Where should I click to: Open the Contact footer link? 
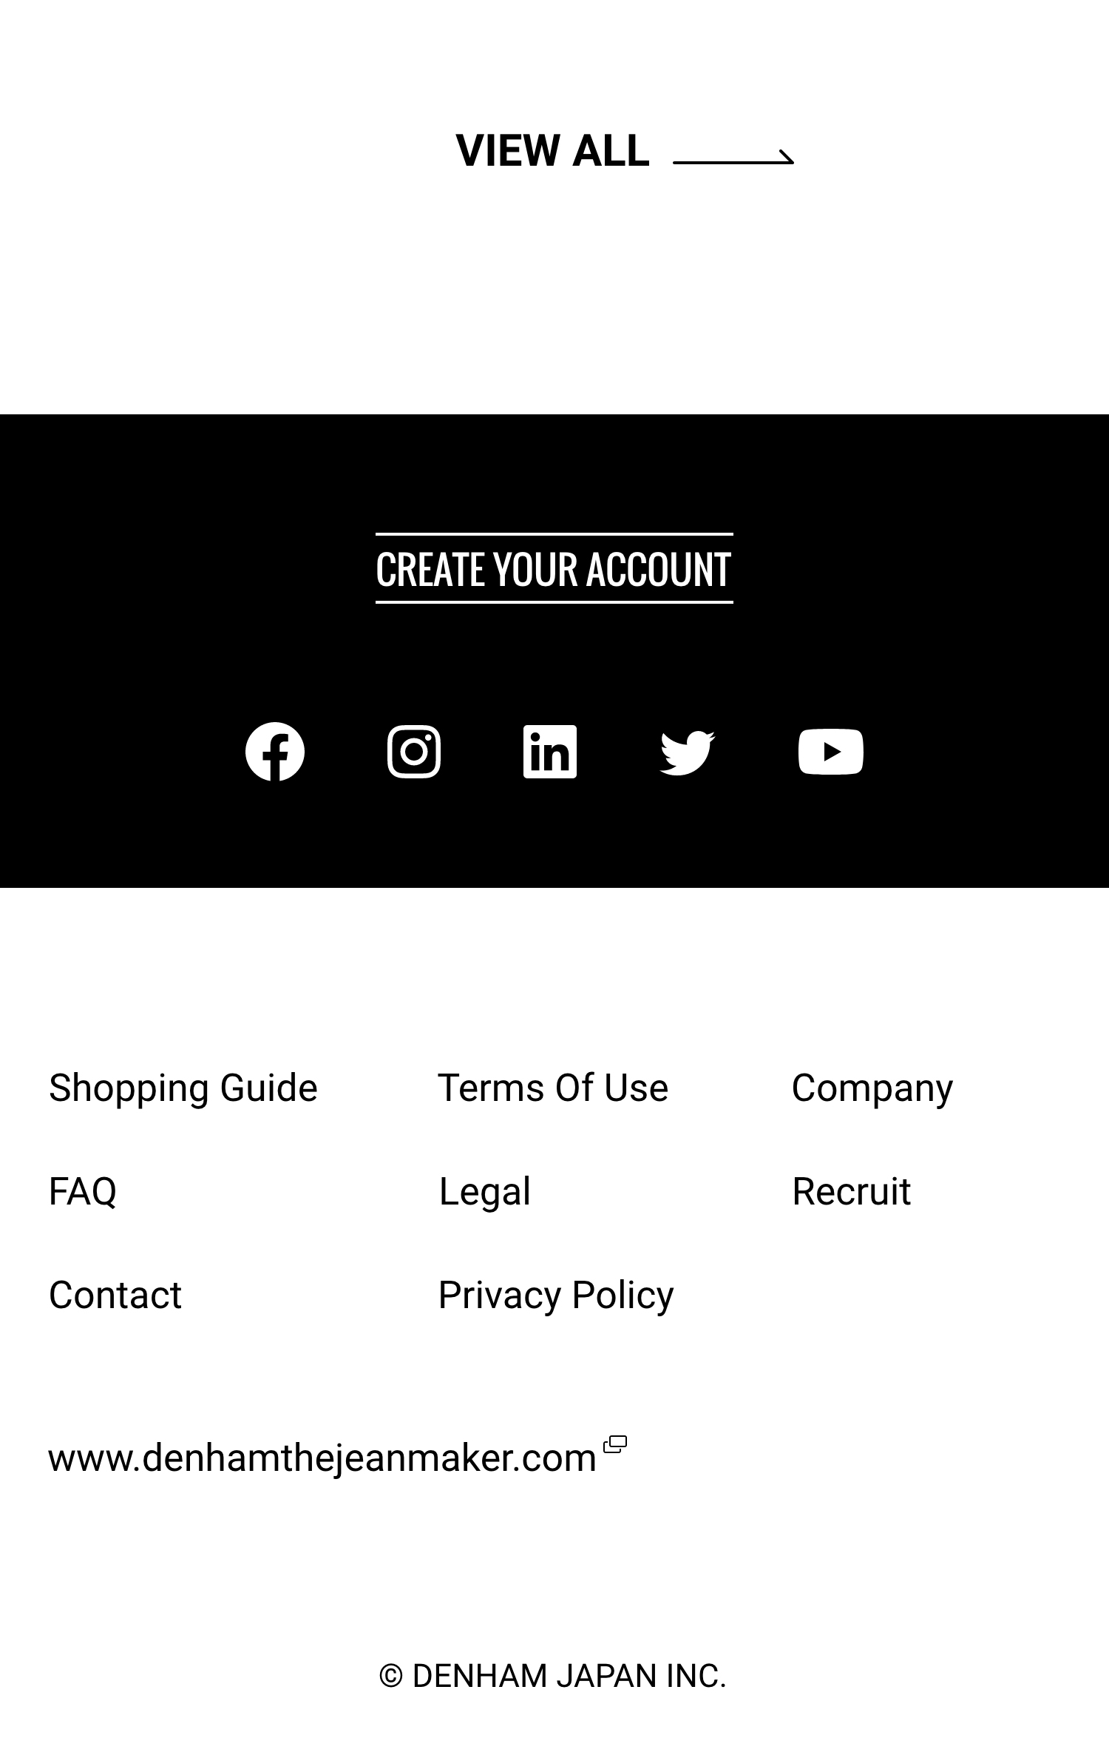click(115, 1296)
